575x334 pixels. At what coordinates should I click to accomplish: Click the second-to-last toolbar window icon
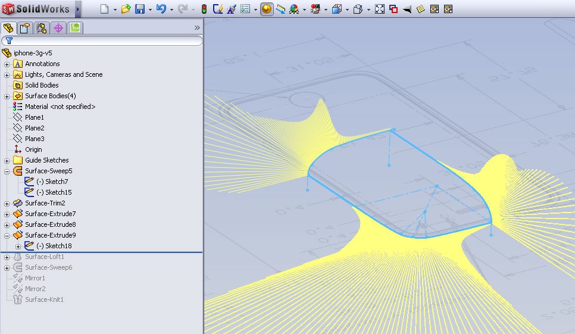[435, 9]
